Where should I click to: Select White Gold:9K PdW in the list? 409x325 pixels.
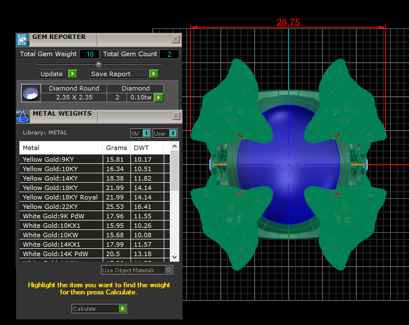(x=61, y=216)
